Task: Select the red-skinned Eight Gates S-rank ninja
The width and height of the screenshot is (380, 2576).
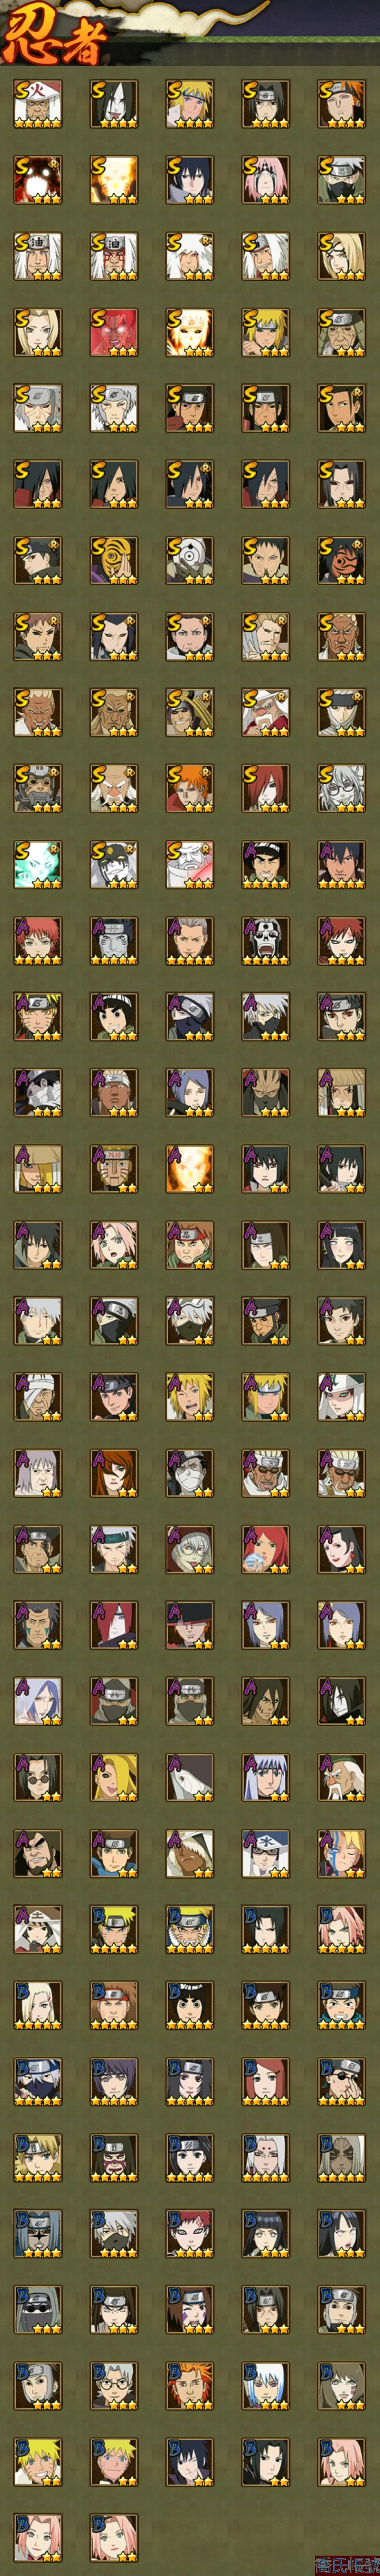Action: click(x=113, y=332)
